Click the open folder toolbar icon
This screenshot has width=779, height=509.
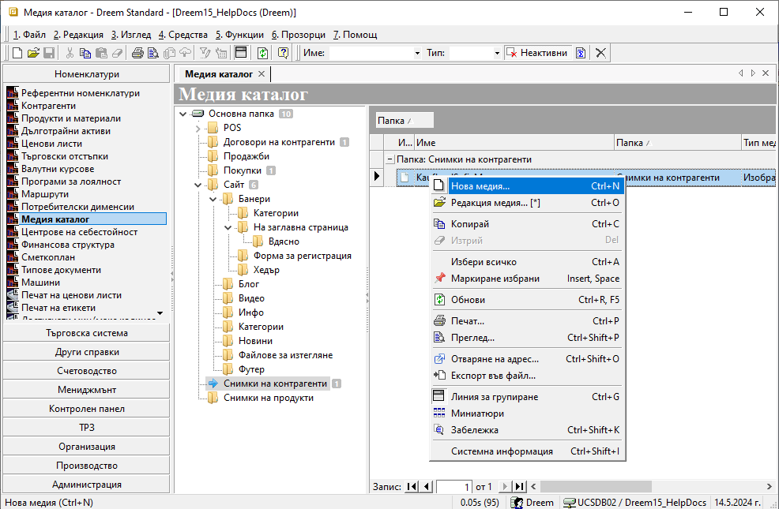[x=33, y=53]
